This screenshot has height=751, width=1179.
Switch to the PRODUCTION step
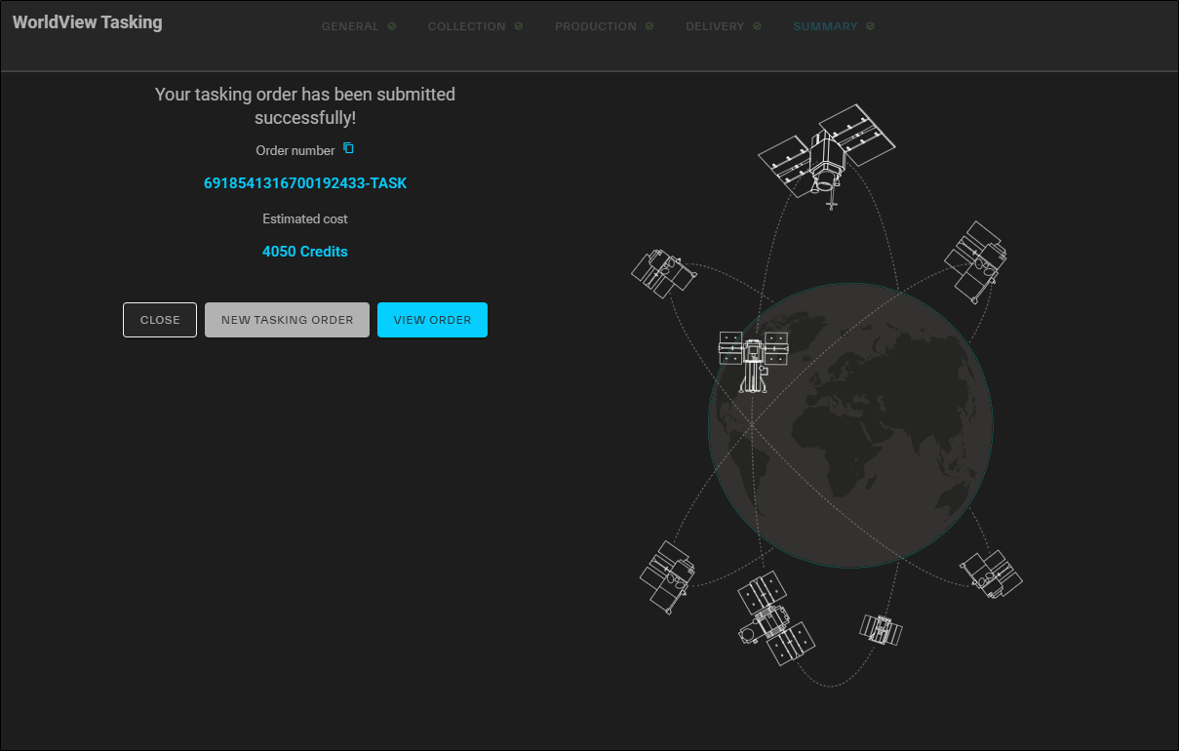595,26
